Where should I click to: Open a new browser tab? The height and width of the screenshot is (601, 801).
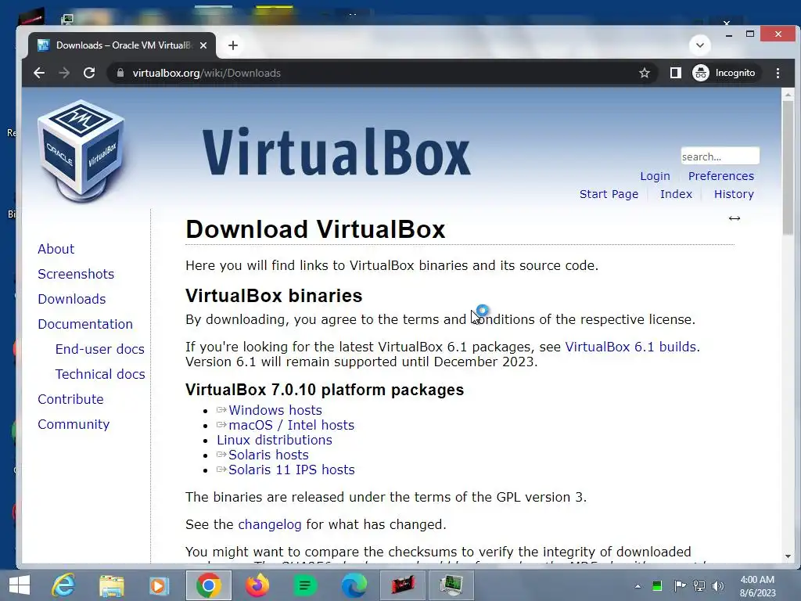[233, 45]
